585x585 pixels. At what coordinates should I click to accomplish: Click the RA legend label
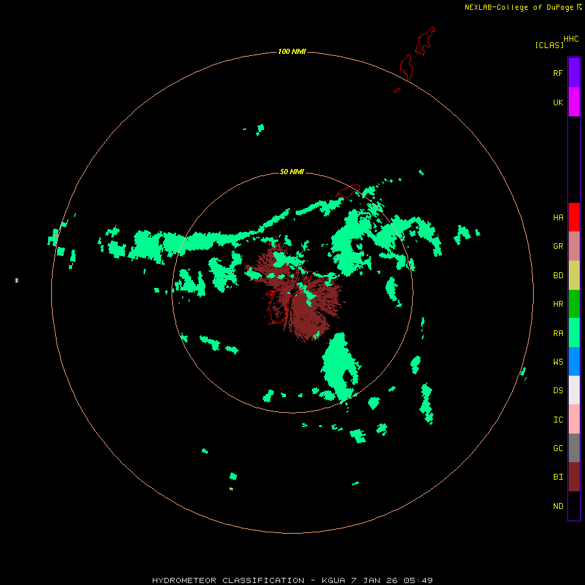558,333
